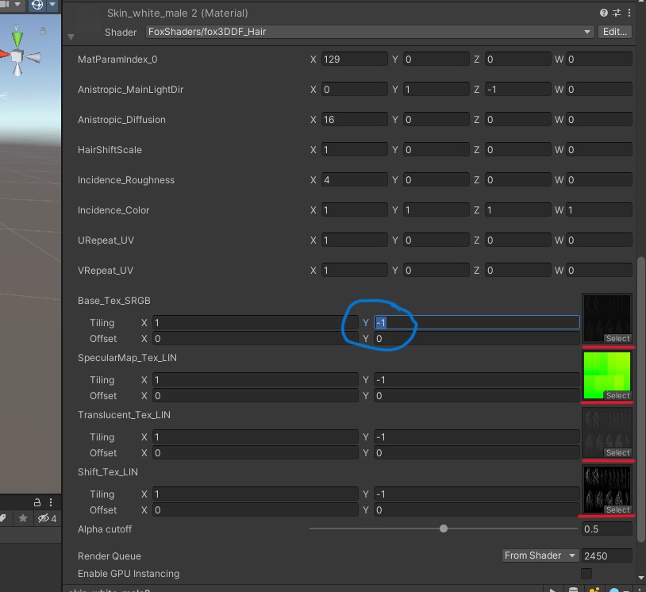Click the green SpecularMap texture thumbnail
The image size is (646, 592).
click(607, 375)
